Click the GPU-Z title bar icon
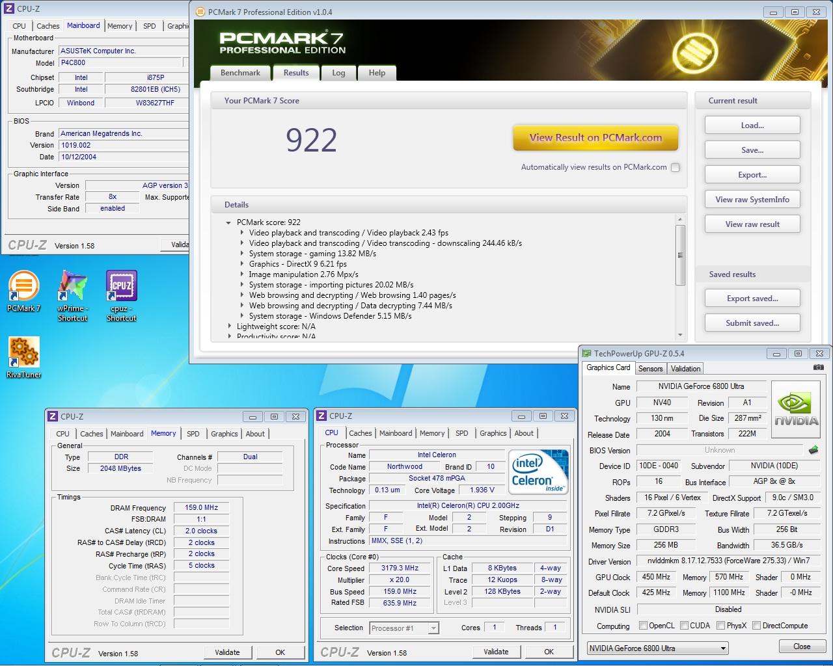833x666 pixels. (586, 354)
